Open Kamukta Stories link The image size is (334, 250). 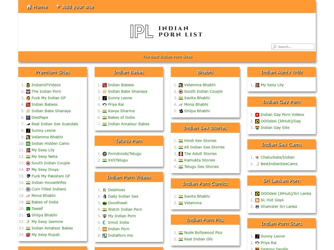coord(200,160)
